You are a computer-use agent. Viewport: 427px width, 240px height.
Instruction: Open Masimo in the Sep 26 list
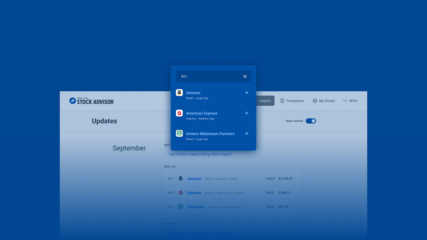click(x=194, y=193)
